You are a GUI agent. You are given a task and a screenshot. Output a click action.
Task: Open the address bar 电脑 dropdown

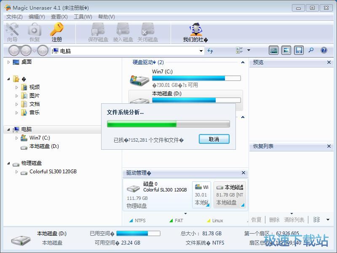click(x=201, y=51)
